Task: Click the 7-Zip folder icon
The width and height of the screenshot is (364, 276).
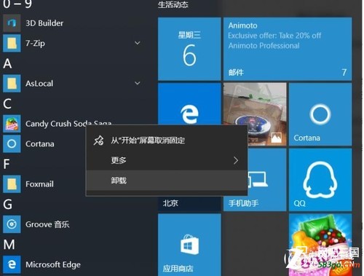Action: point(12,43)
